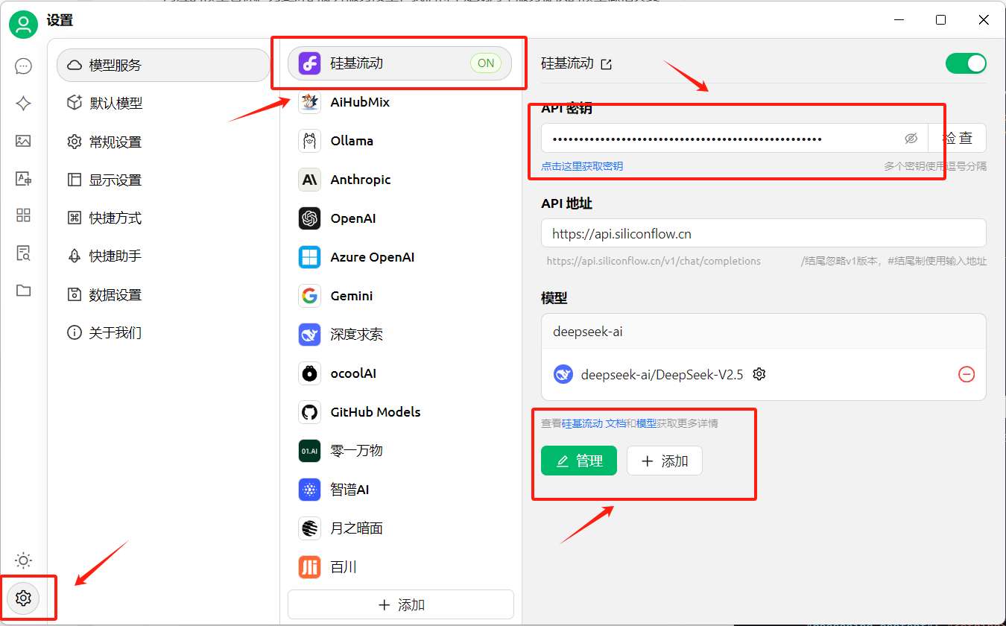
Task: Select the GitHub Models provider
Action: [x=400, y=412]
